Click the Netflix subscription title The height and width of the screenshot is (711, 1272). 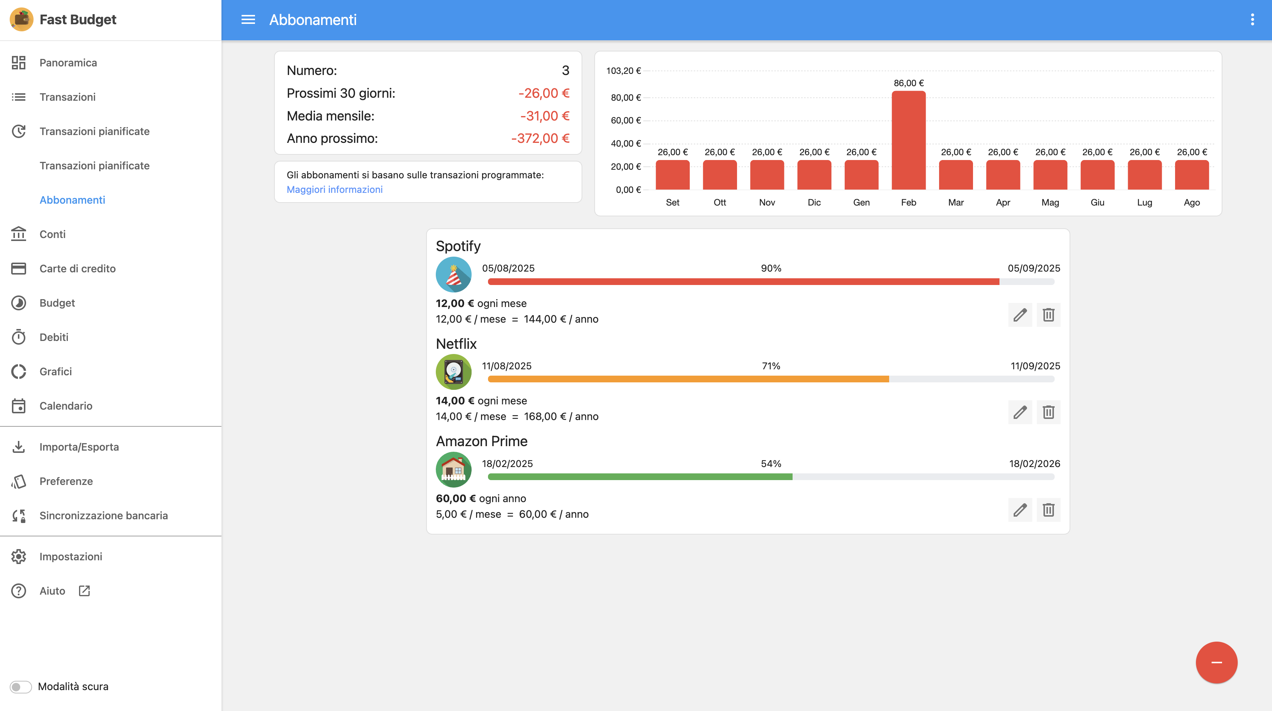coord(456,344)
